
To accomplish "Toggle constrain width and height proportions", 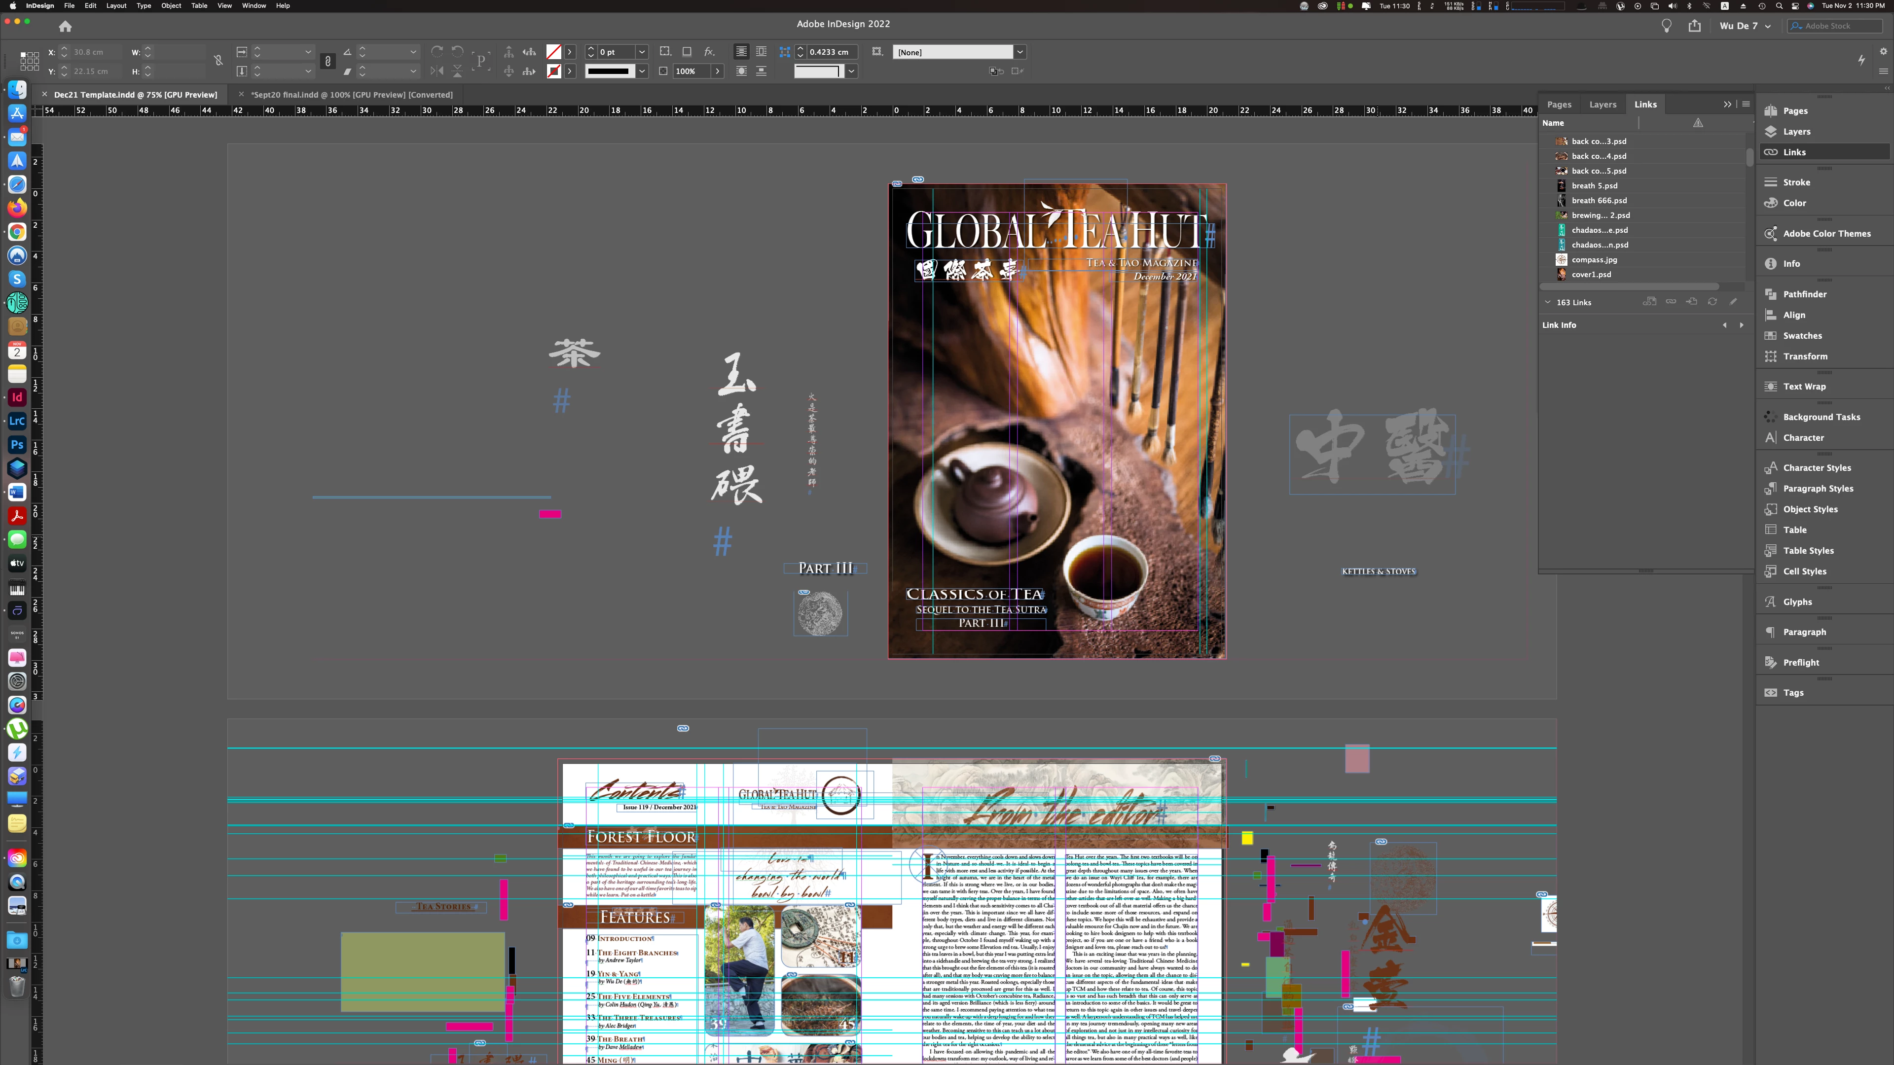I will tap(219, 61).
